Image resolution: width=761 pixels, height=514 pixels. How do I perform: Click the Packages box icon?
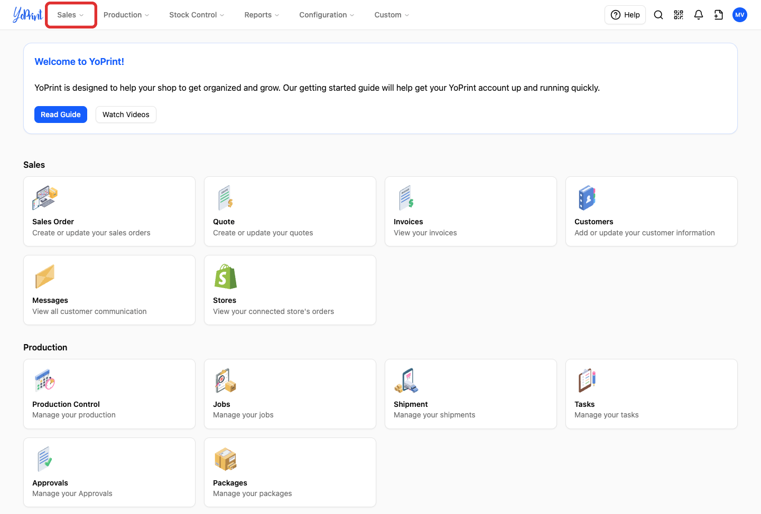pos(226,459)
